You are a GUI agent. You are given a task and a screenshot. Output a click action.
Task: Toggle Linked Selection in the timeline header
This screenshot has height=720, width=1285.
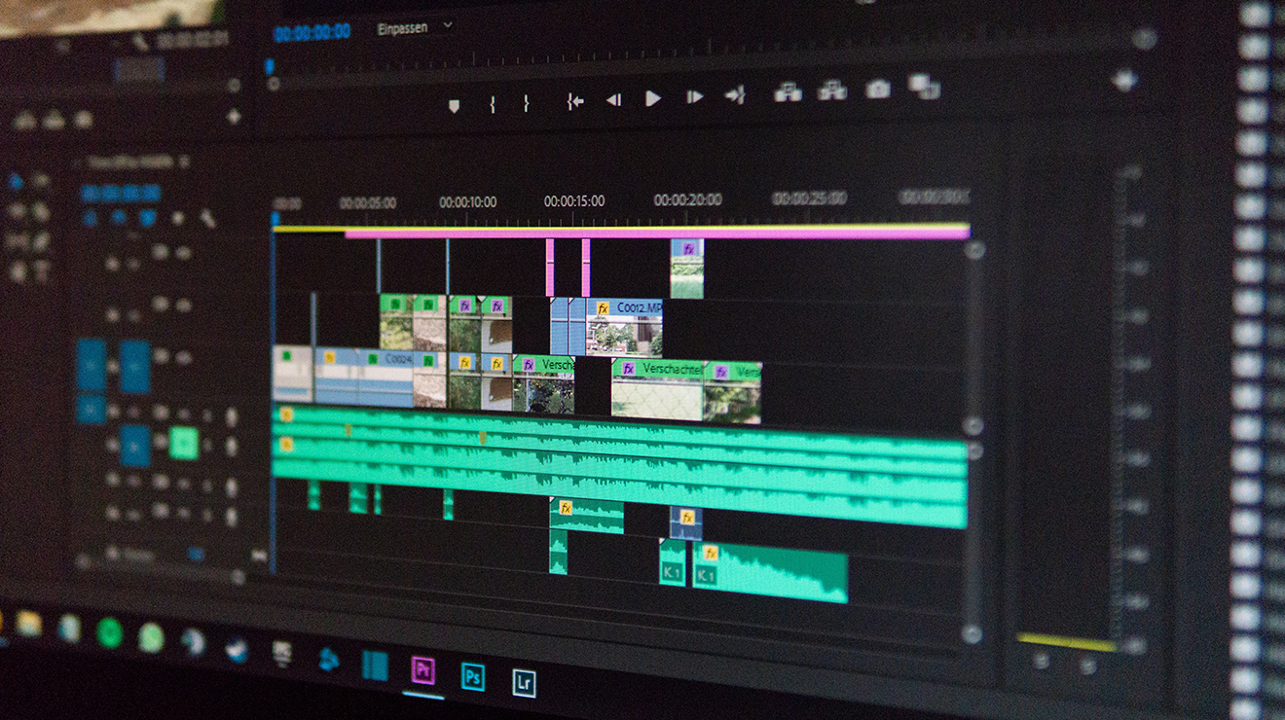click(x=147, y=219)
